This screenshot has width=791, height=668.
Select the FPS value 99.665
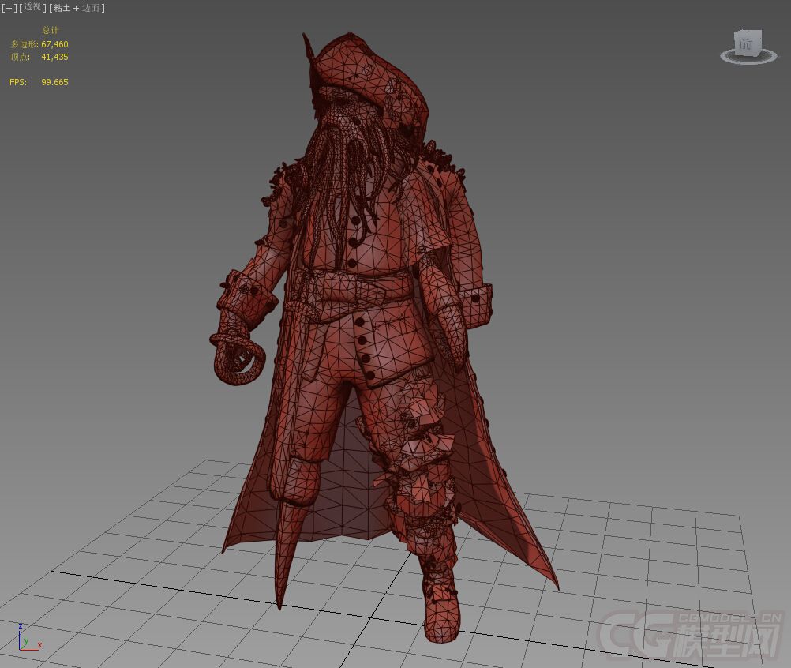pyautogui.click(x=54, y=82)
